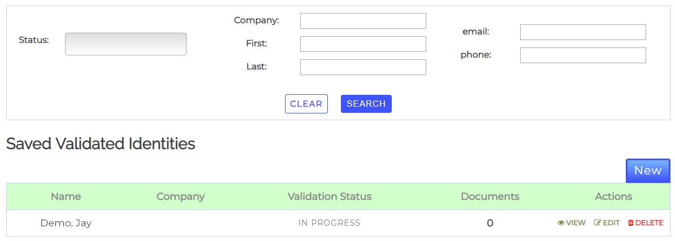Create a new identity with New button
The image size is (675, 241).
[x=647, y=170]
